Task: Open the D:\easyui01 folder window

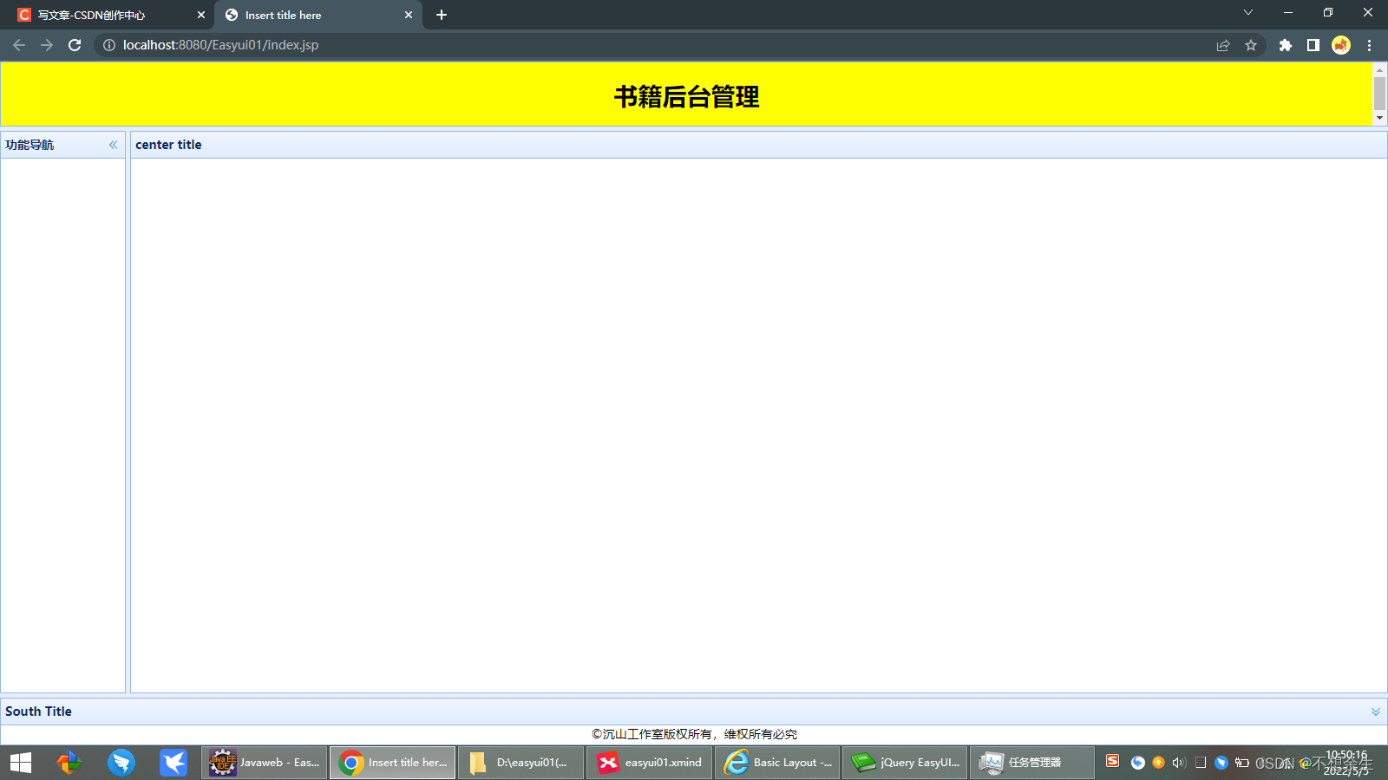Action: click(x=520, y=763)
